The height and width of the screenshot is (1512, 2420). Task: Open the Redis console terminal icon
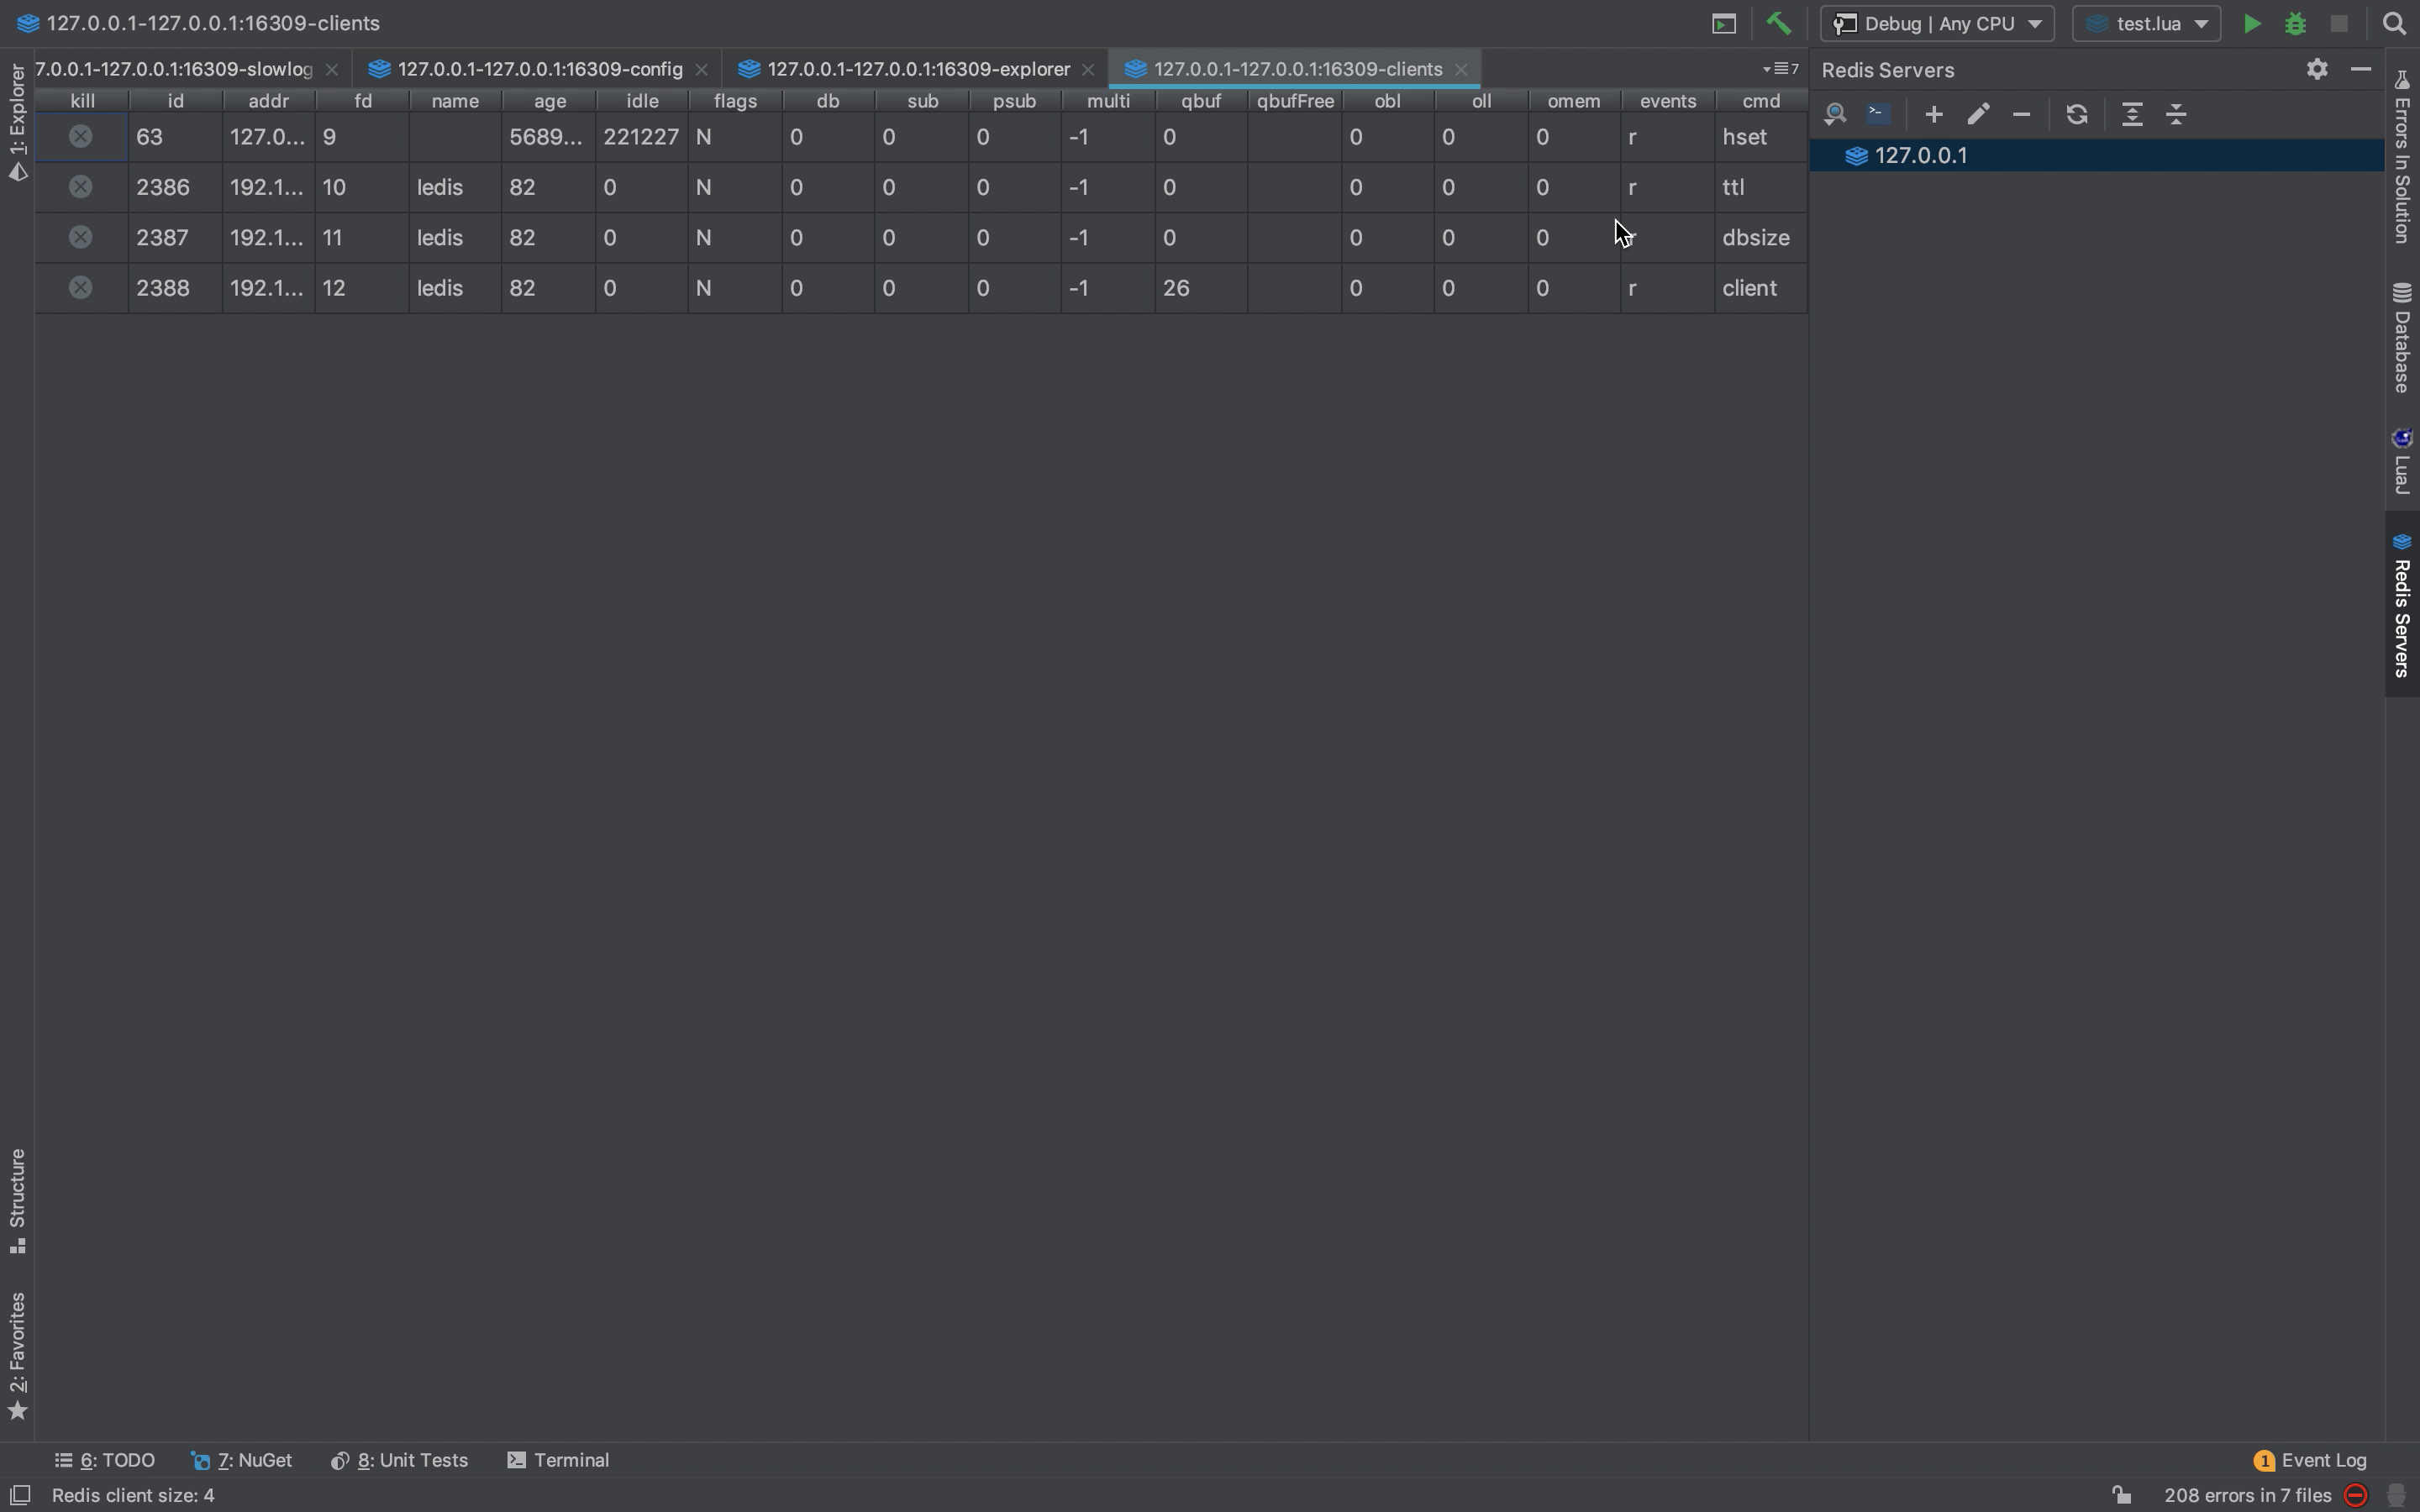point(1878,114)
